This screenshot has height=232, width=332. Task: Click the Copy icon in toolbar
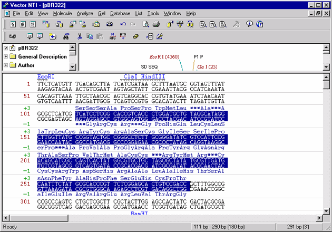[90, 36]
